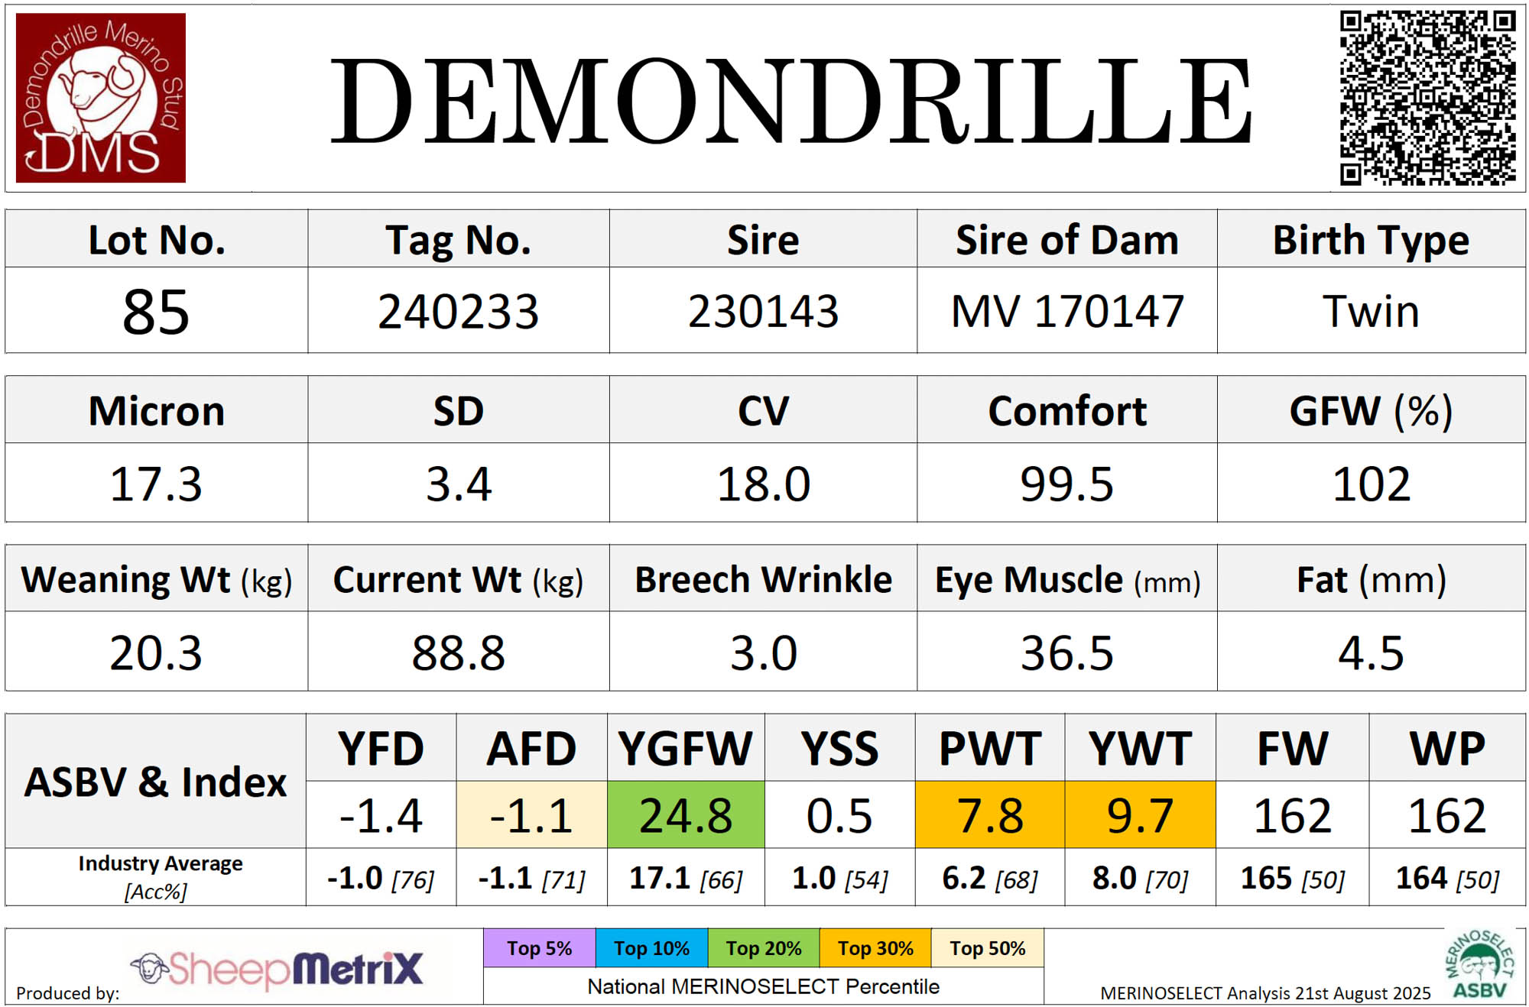Click the Sire of Dam header
Viewport: 1529px width, 1007px height.
(1066, 240)
